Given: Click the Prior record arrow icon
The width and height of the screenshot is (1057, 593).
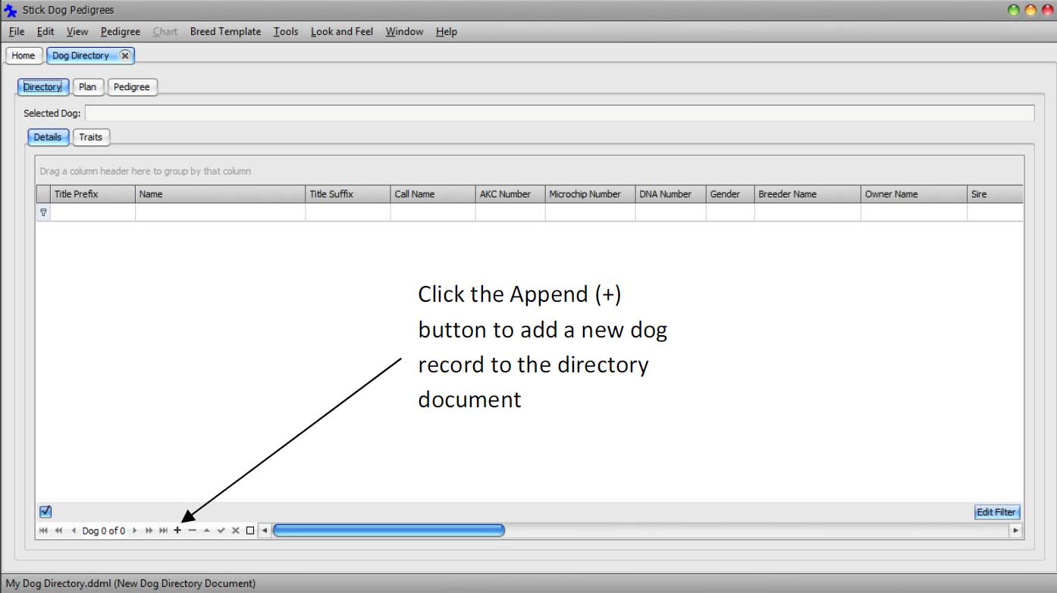Looking at the screenshot, I should (73, 530).
